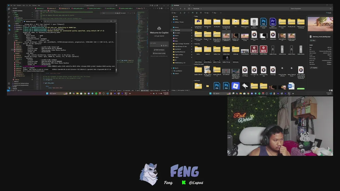
Task: Select the first red AUTO textbox png
Action: [x=254, y=50]
